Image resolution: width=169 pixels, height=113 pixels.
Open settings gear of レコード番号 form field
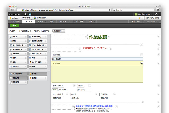click(67, 94)
